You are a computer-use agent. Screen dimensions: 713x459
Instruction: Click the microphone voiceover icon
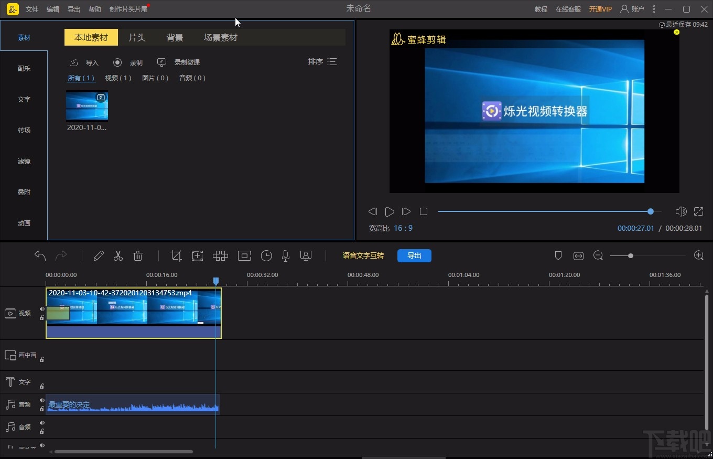(286, 255)
